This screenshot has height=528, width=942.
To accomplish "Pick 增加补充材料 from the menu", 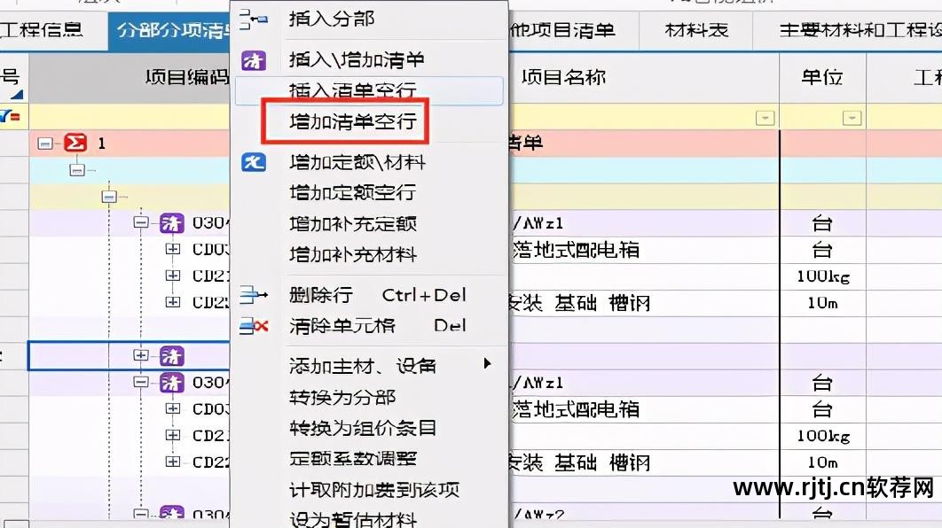I will tap(353, 254).
